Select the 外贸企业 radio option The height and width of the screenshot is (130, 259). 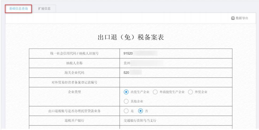[x=191, y=92]
